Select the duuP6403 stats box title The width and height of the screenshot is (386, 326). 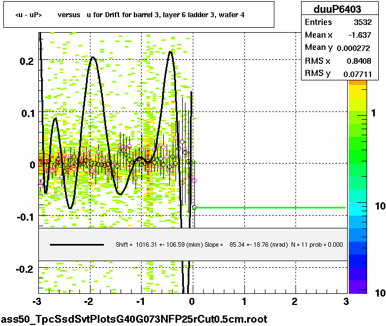pyautogui.click(x=337, y=9)
